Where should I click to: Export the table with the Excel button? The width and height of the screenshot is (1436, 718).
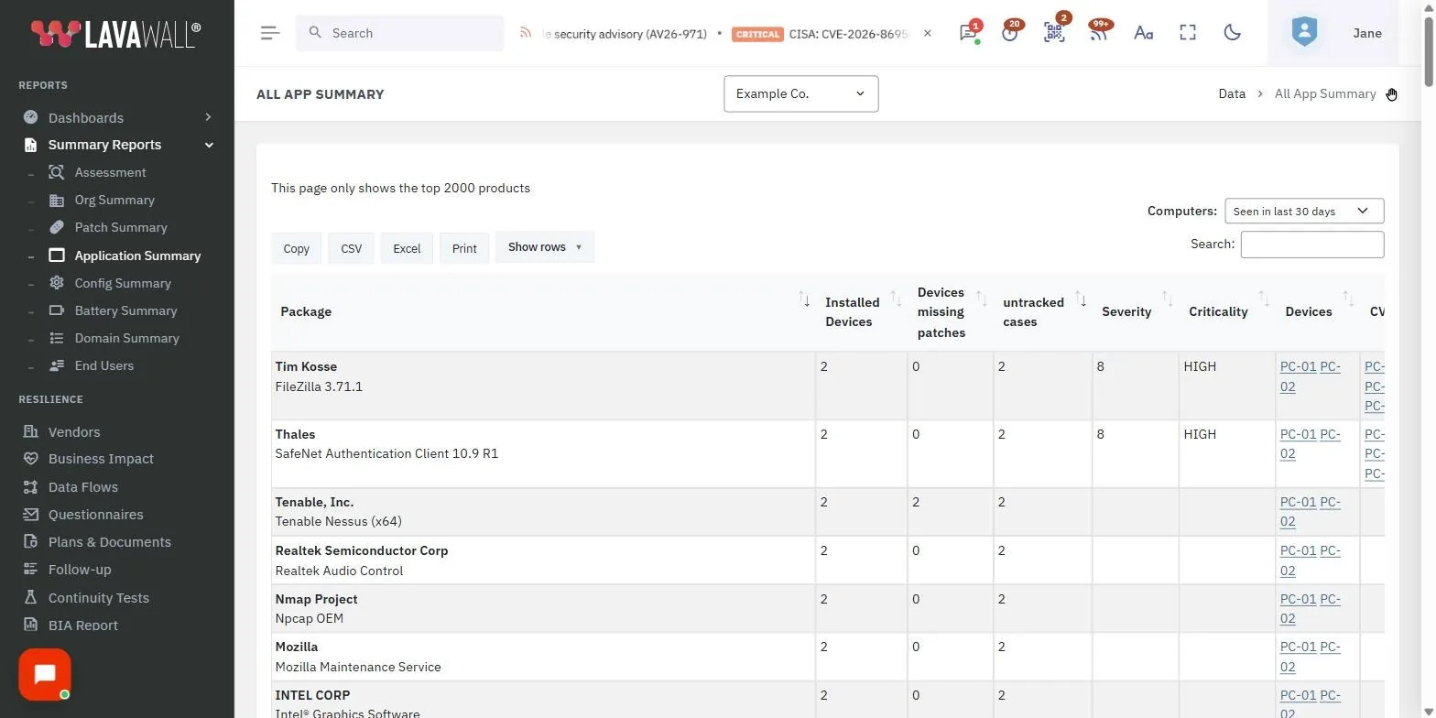(x=407, y=248)
